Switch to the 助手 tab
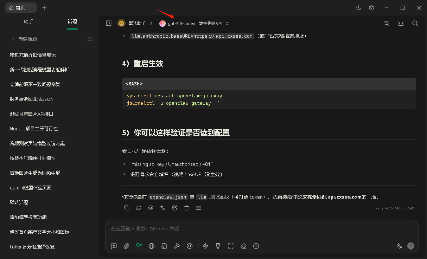 tap(28, 22)
